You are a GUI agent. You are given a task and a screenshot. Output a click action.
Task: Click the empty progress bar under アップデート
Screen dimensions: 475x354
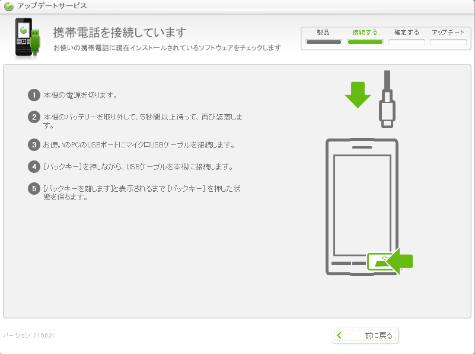click(x=448, y=42)
